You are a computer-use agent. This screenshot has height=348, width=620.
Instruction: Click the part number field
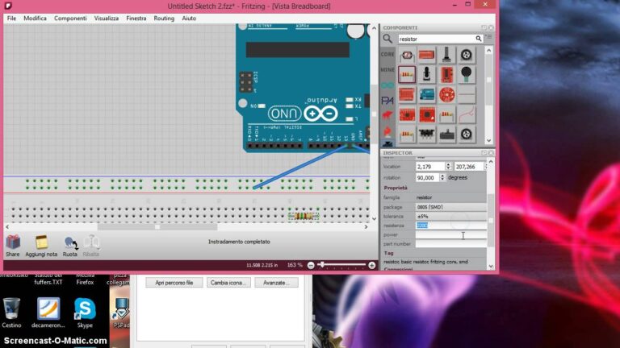pyautogui.click(x=450, y=244)
